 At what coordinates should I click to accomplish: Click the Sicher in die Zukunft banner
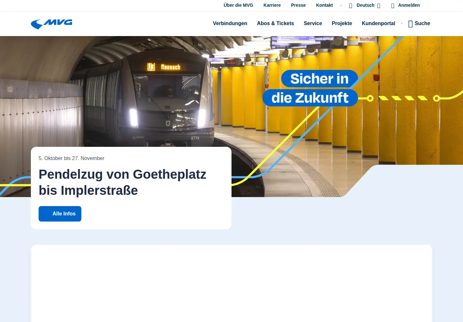[310, 88]
